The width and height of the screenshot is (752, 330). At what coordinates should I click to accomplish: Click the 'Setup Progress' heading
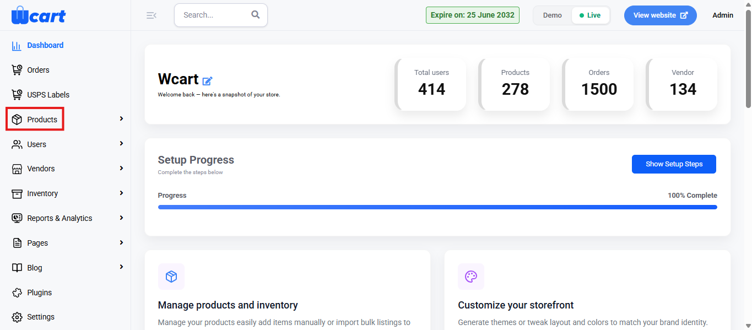tap(196, 160)
